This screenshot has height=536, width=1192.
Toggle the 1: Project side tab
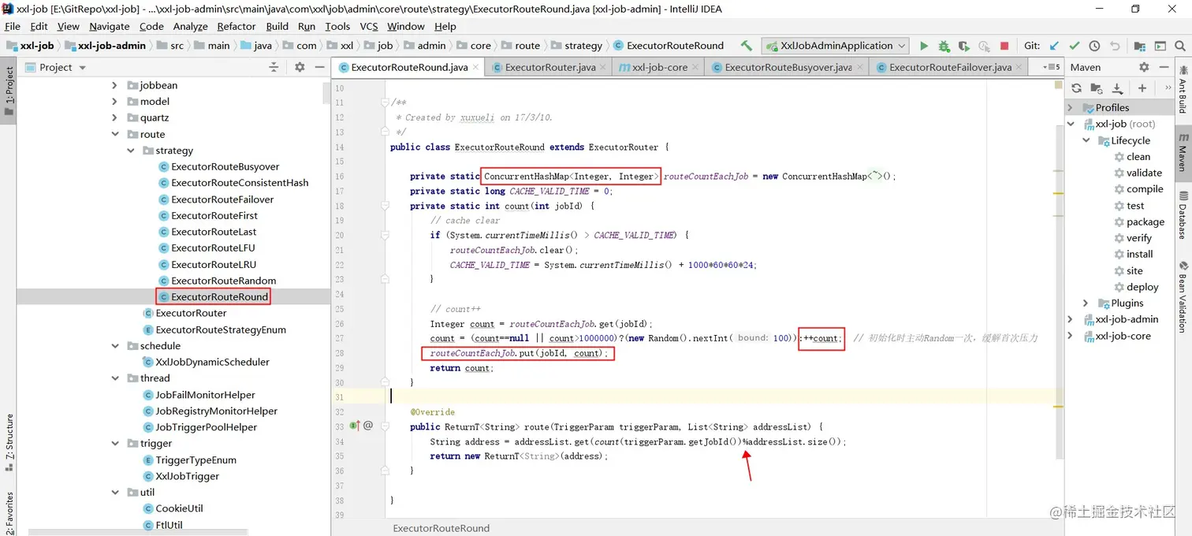point(9,90)
